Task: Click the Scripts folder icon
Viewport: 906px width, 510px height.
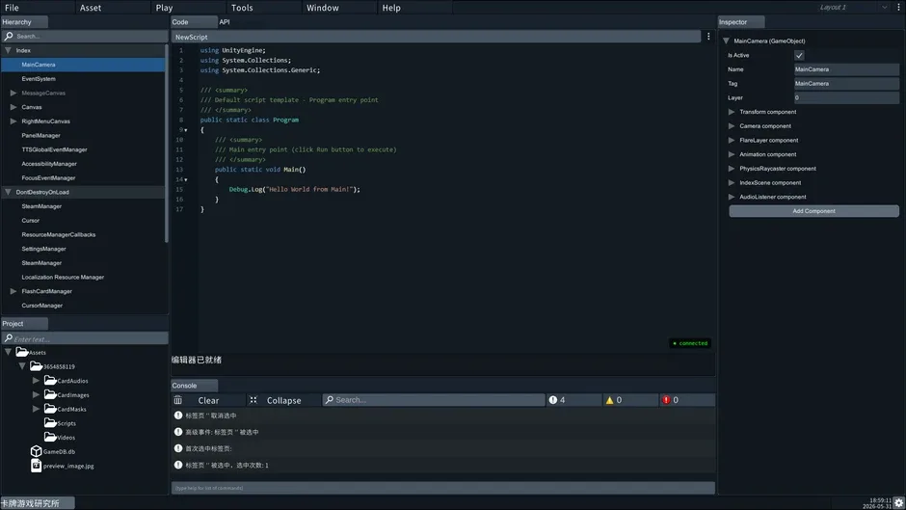Action: point(50,422)
